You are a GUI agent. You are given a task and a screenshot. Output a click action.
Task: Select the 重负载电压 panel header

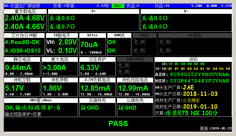pyautogui.click(x=25, y=11)
